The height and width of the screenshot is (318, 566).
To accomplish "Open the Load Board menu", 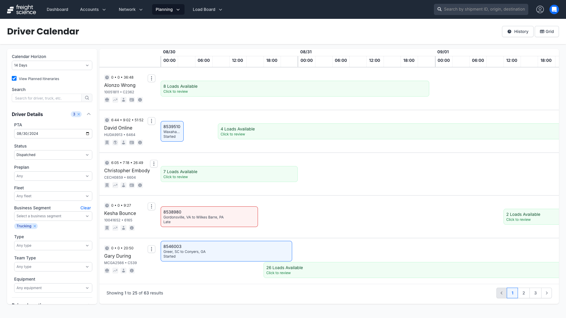I will tap(207, 9).
